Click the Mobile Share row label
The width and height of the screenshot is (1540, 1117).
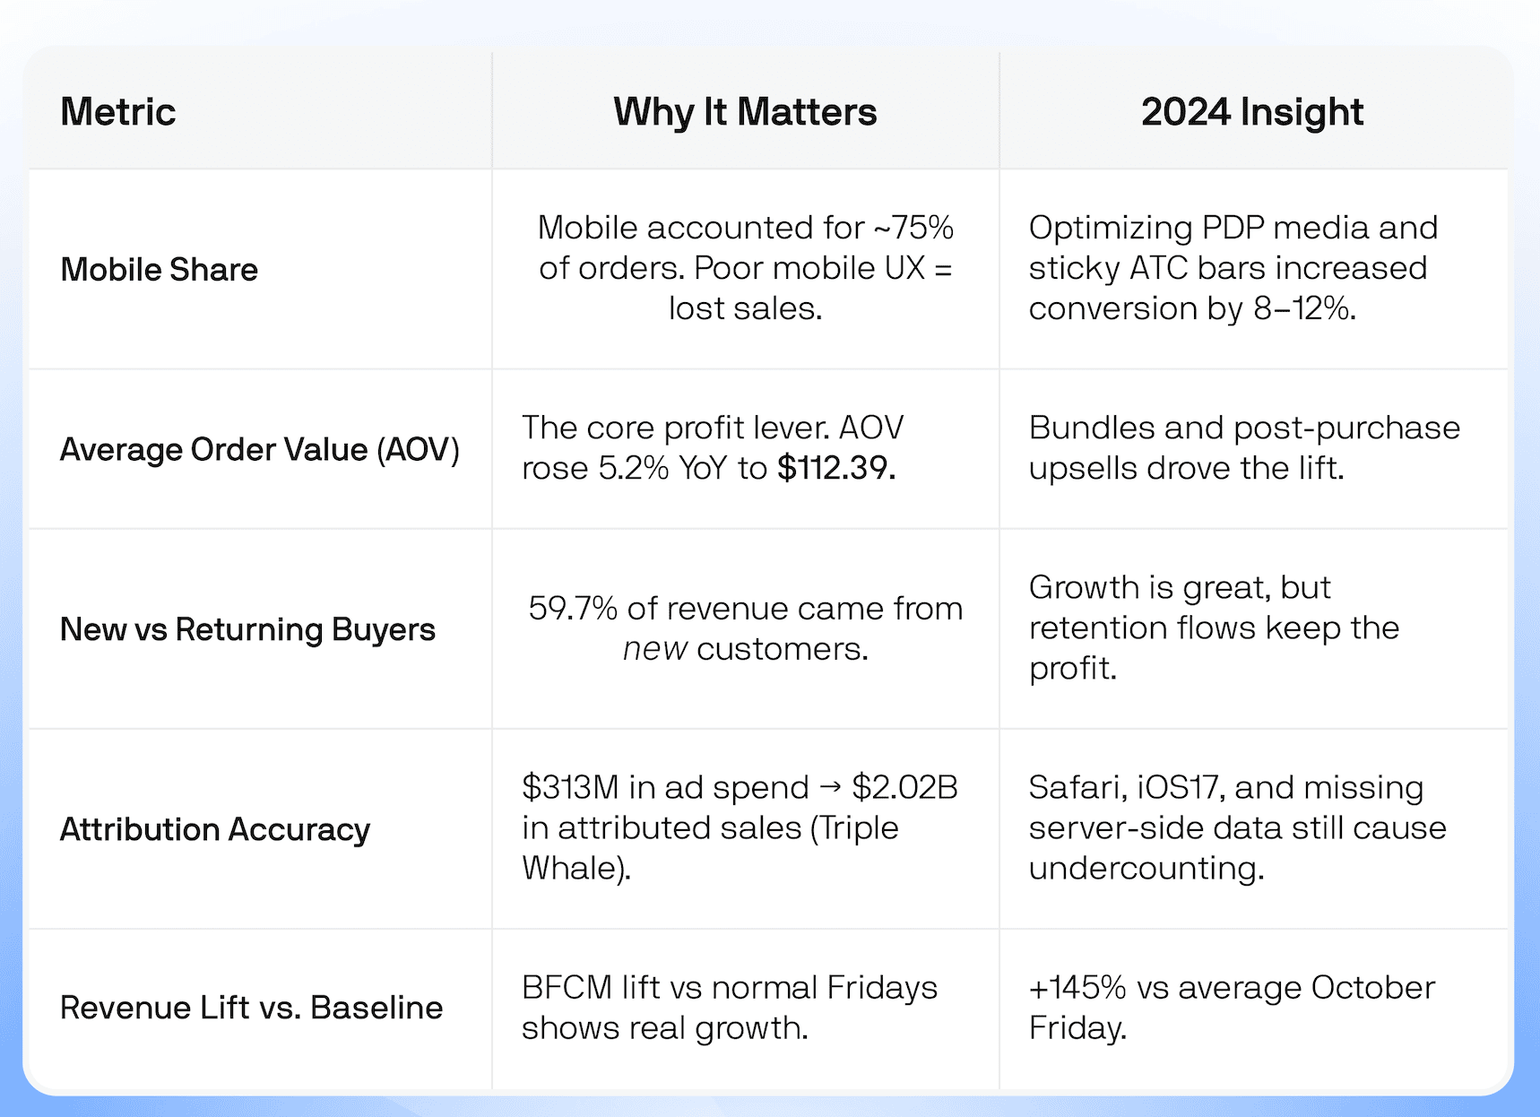159,270
